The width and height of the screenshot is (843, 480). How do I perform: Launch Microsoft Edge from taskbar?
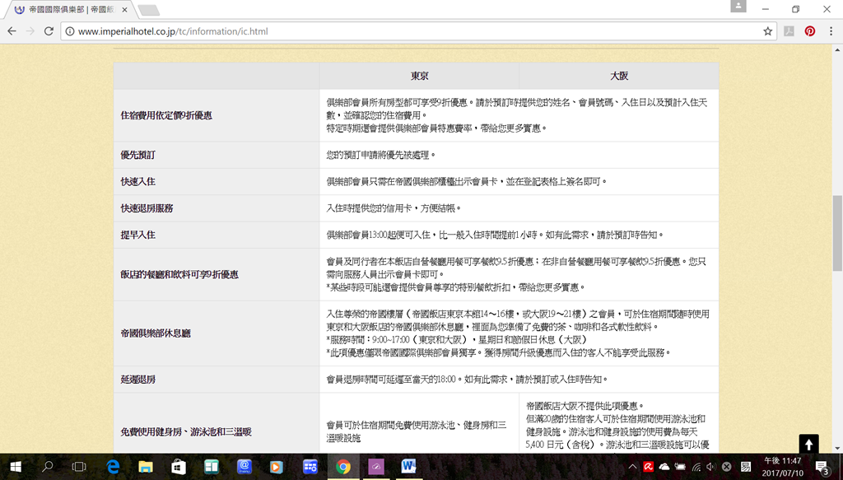click(x=113, y=467)
